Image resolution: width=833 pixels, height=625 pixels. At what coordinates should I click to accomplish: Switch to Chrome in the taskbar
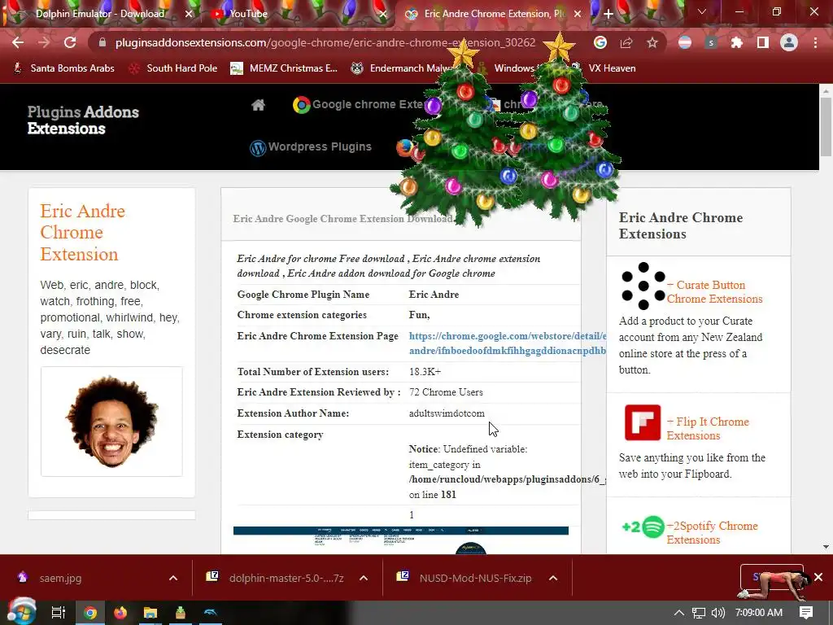pyautogui.click(x=90, y=613)
